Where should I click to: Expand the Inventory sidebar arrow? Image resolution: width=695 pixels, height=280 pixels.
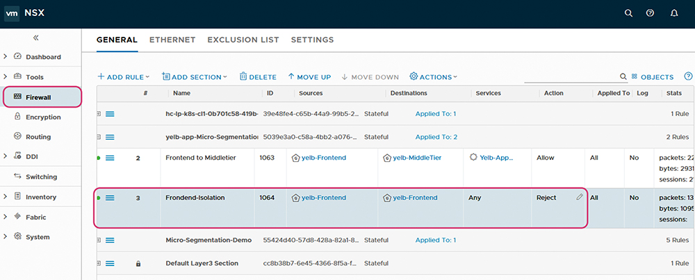point(6,196)
